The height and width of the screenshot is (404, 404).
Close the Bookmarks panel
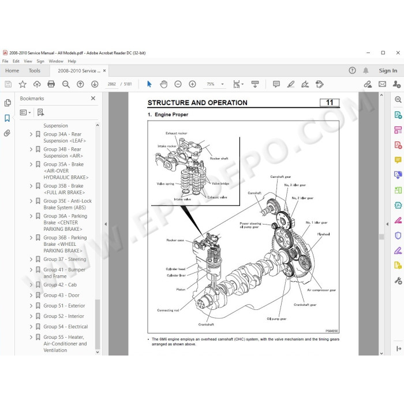(93, 98)
